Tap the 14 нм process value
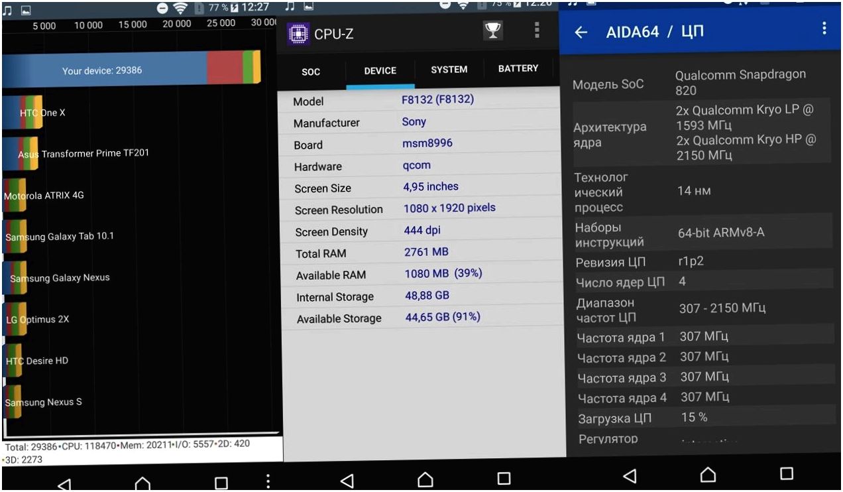The width and height of the screenshot is (843, 492). click(694, 191)
